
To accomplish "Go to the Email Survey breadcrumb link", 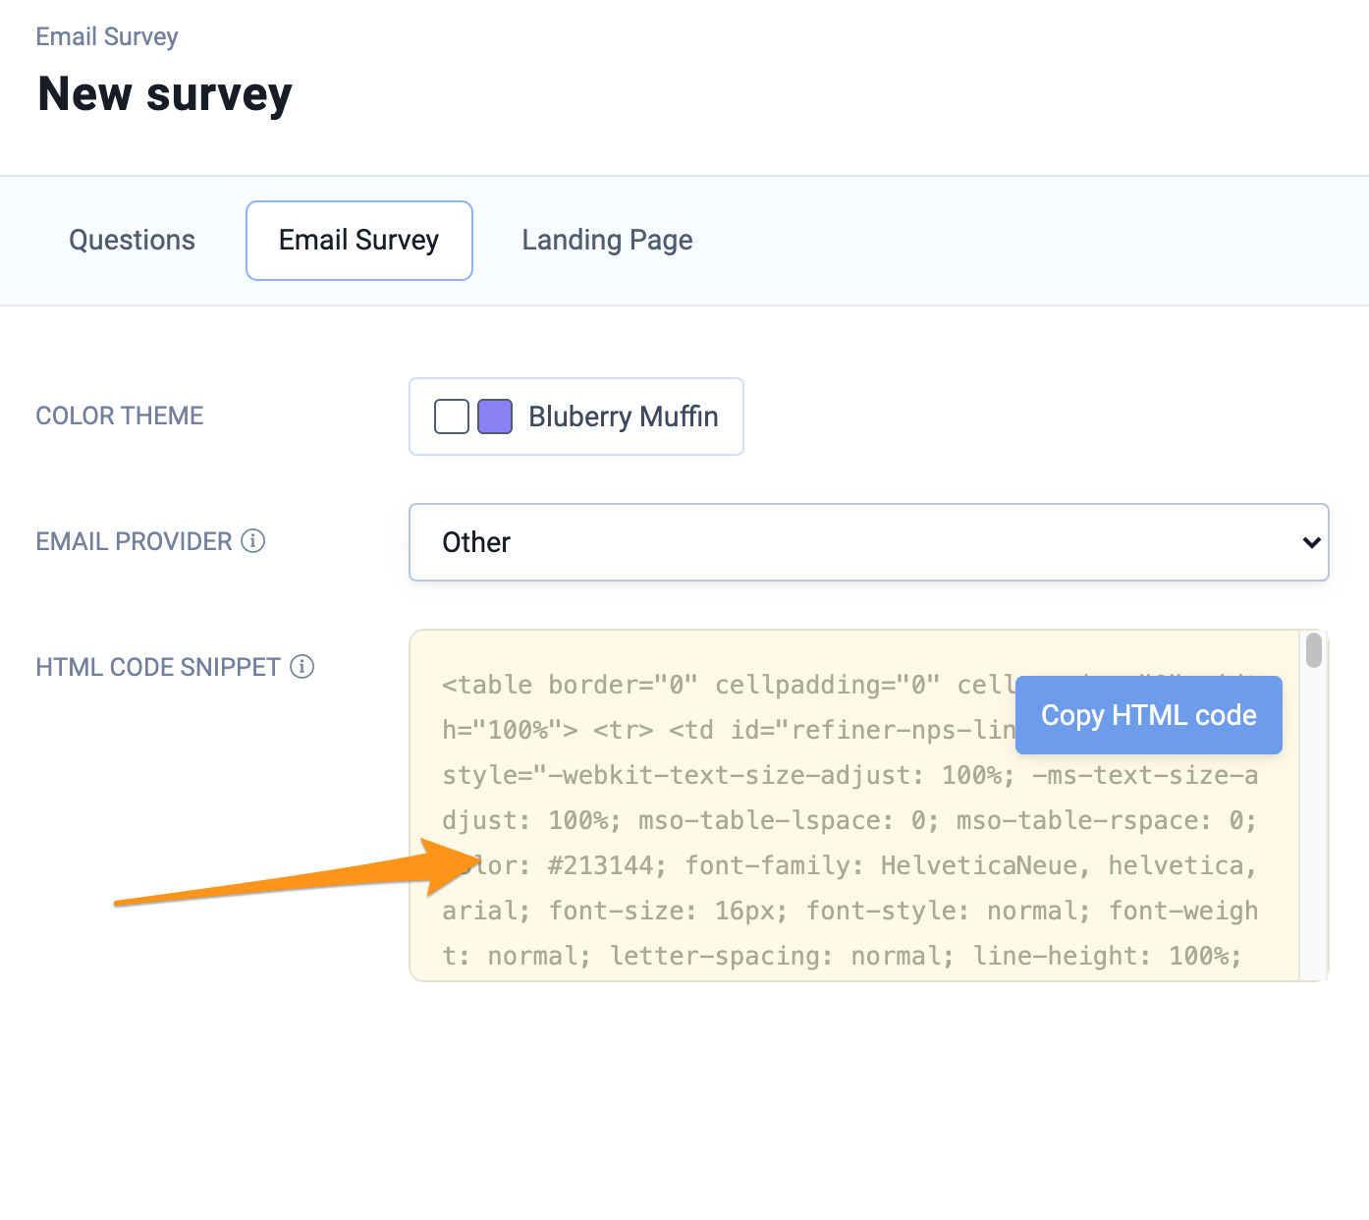I will [x=107, y=37].
